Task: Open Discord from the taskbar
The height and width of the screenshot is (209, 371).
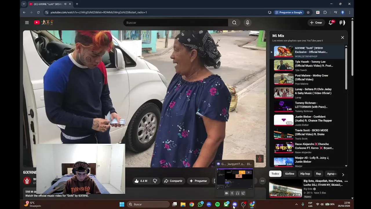Action: click(234, 204)
